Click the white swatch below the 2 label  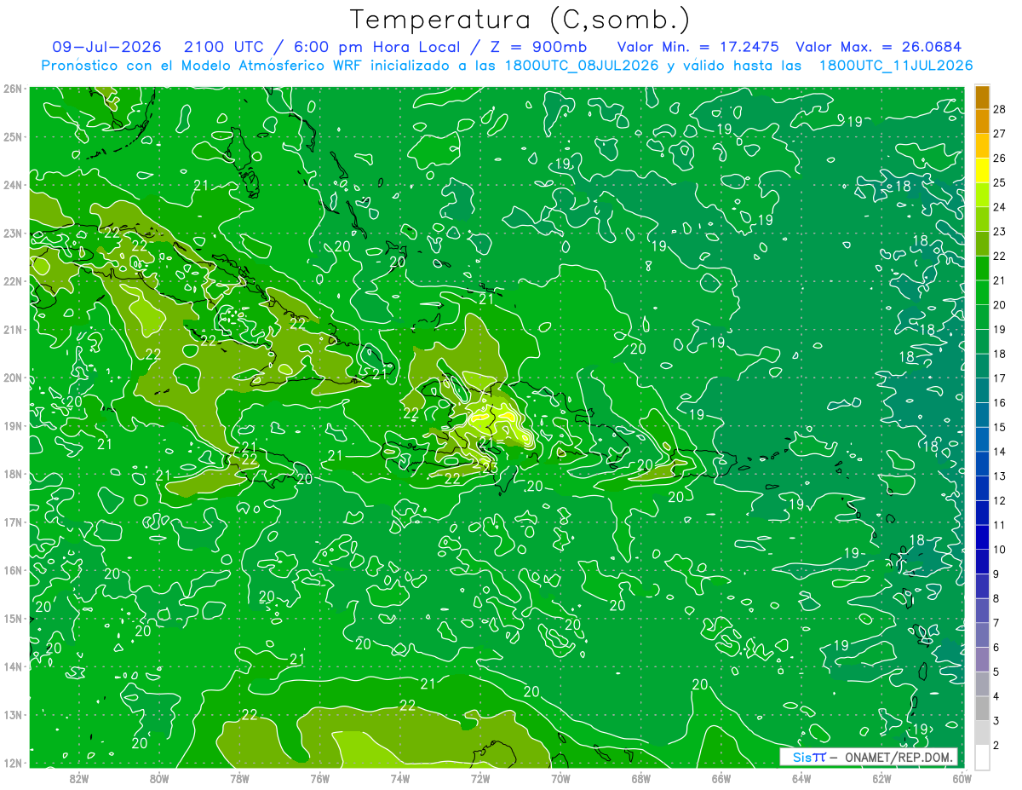click(x=982, y=757)
